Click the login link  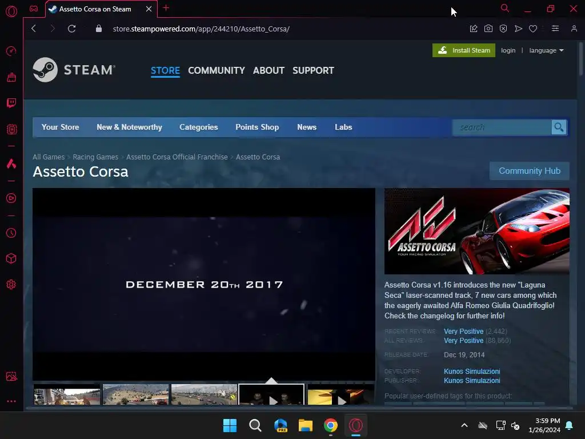tap(508, 50)
